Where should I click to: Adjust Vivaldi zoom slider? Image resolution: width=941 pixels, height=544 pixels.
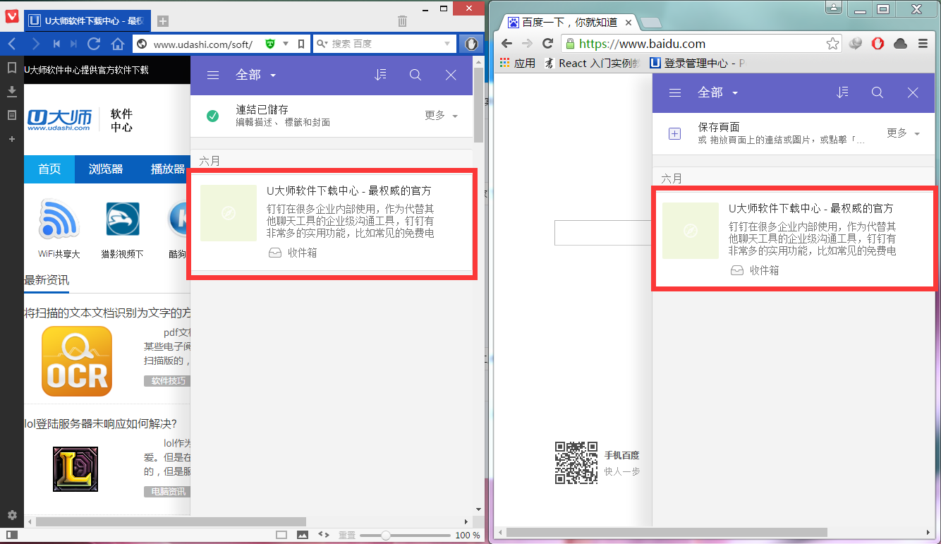386,536
